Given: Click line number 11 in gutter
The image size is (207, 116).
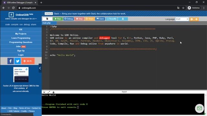Looking at the screenshot, I should pyautogui.click(x=46, y=55).
